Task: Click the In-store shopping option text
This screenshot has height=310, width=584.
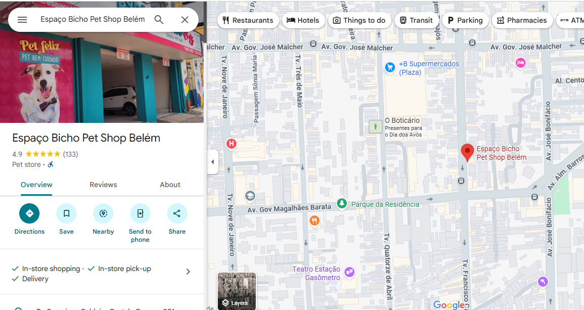Action: (51, 269)
